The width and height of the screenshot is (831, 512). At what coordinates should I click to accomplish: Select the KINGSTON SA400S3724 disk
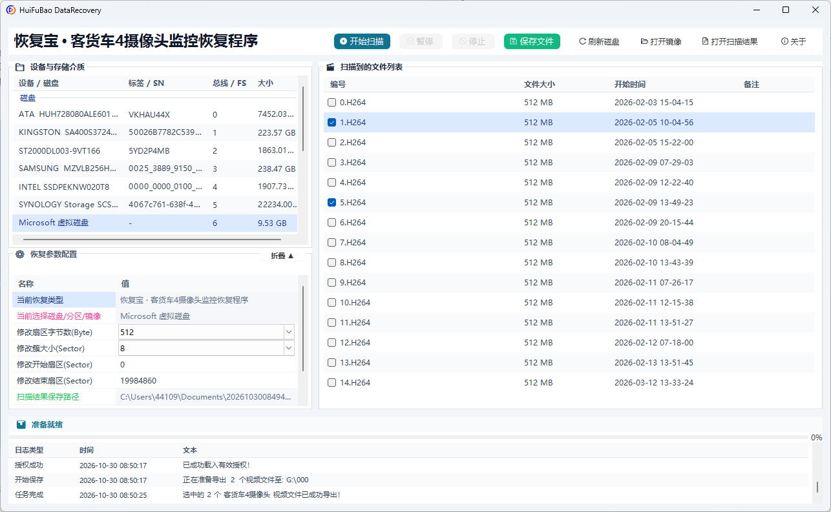pos(154,132)
